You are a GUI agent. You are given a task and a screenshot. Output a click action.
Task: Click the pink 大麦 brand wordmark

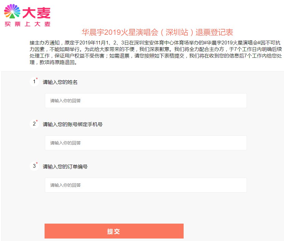[37, 12]
